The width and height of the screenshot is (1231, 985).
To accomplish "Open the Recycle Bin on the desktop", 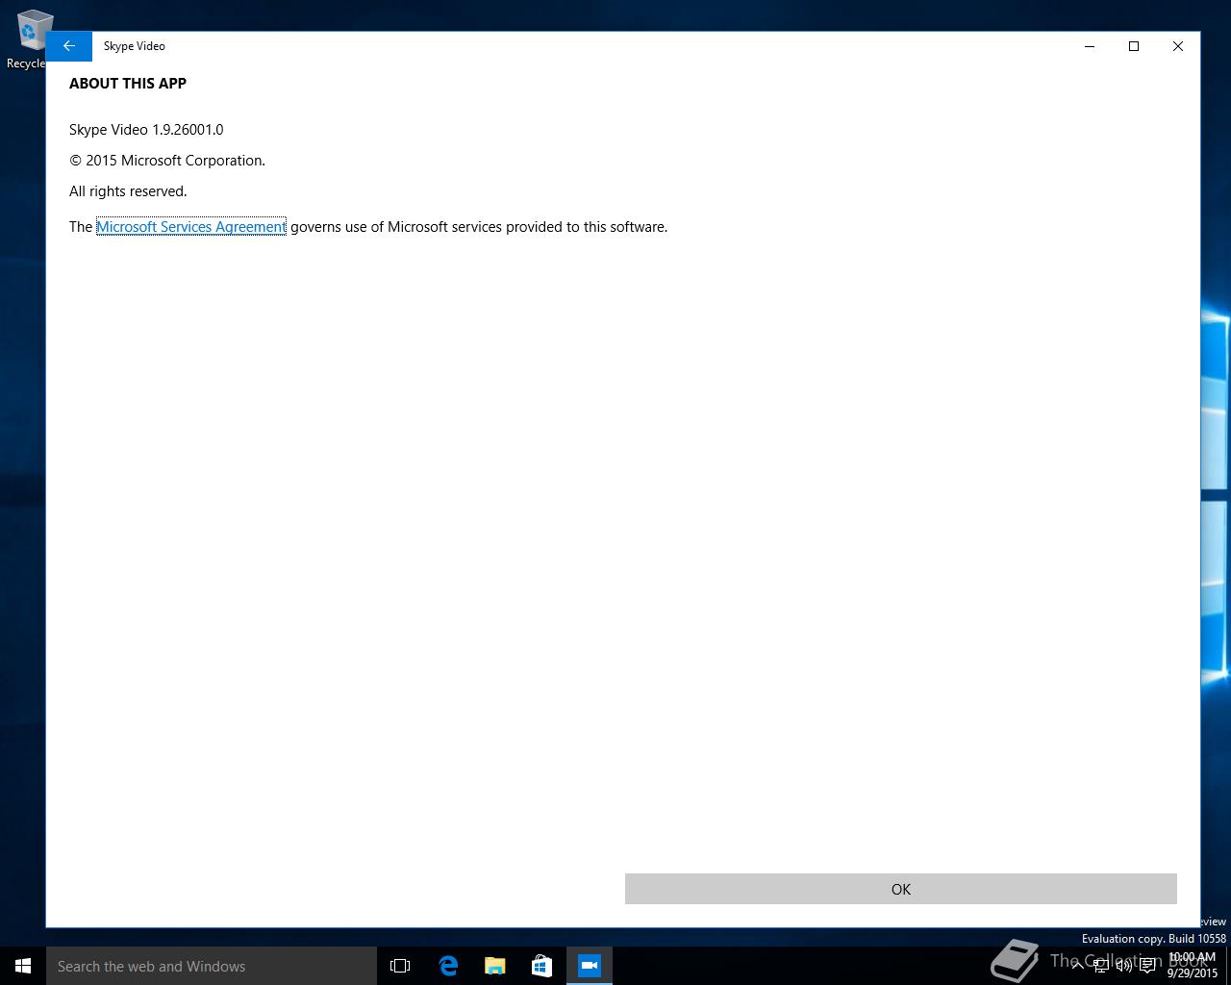I will tap(29, 40).
